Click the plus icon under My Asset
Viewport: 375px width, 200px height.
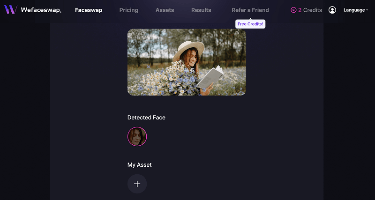(137, 184)
